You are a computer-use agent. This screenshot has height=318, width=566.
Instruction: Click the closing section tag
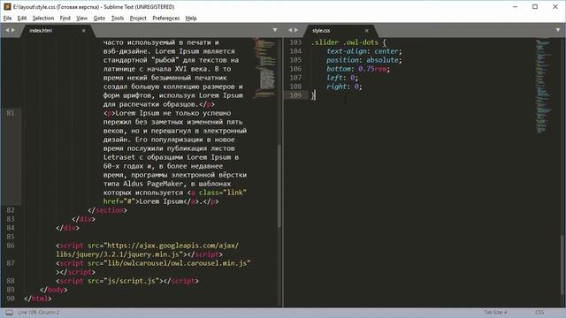tap(107, 210)
